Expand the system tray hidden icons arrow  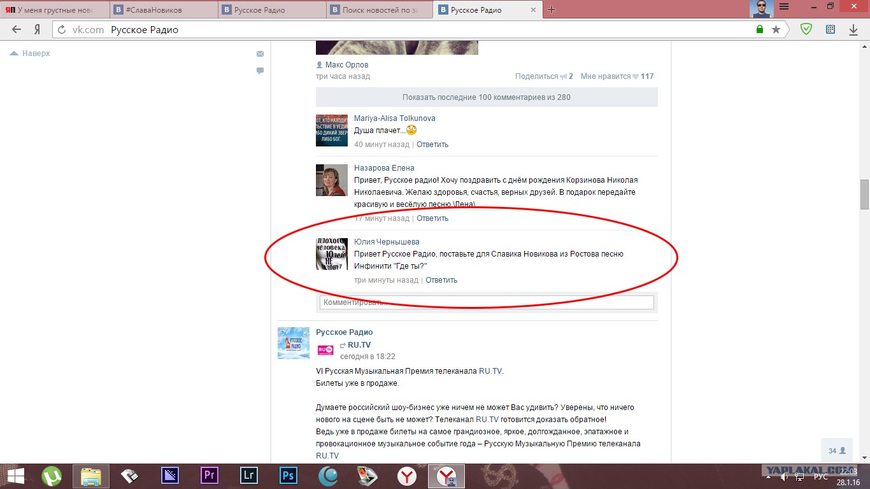(x=769, y=476)
